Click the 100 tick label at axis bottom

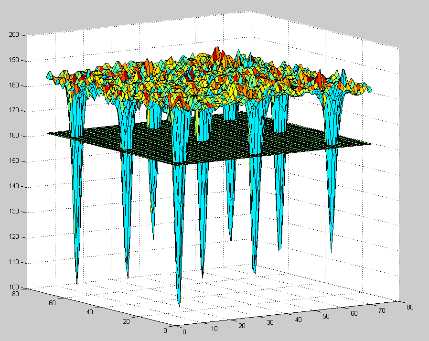[14, 288]
